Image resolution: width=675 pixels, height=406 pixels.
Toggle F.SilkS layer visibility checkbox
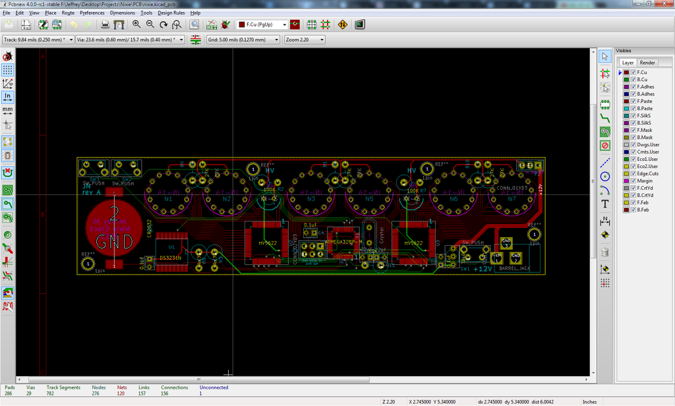coord(633,116)
